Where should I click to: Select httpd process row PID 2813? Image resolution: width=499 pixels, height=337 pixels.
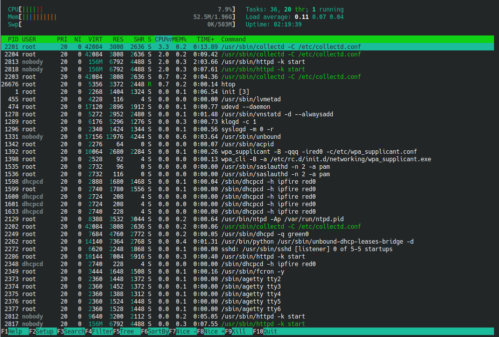(x=247, y=62)
